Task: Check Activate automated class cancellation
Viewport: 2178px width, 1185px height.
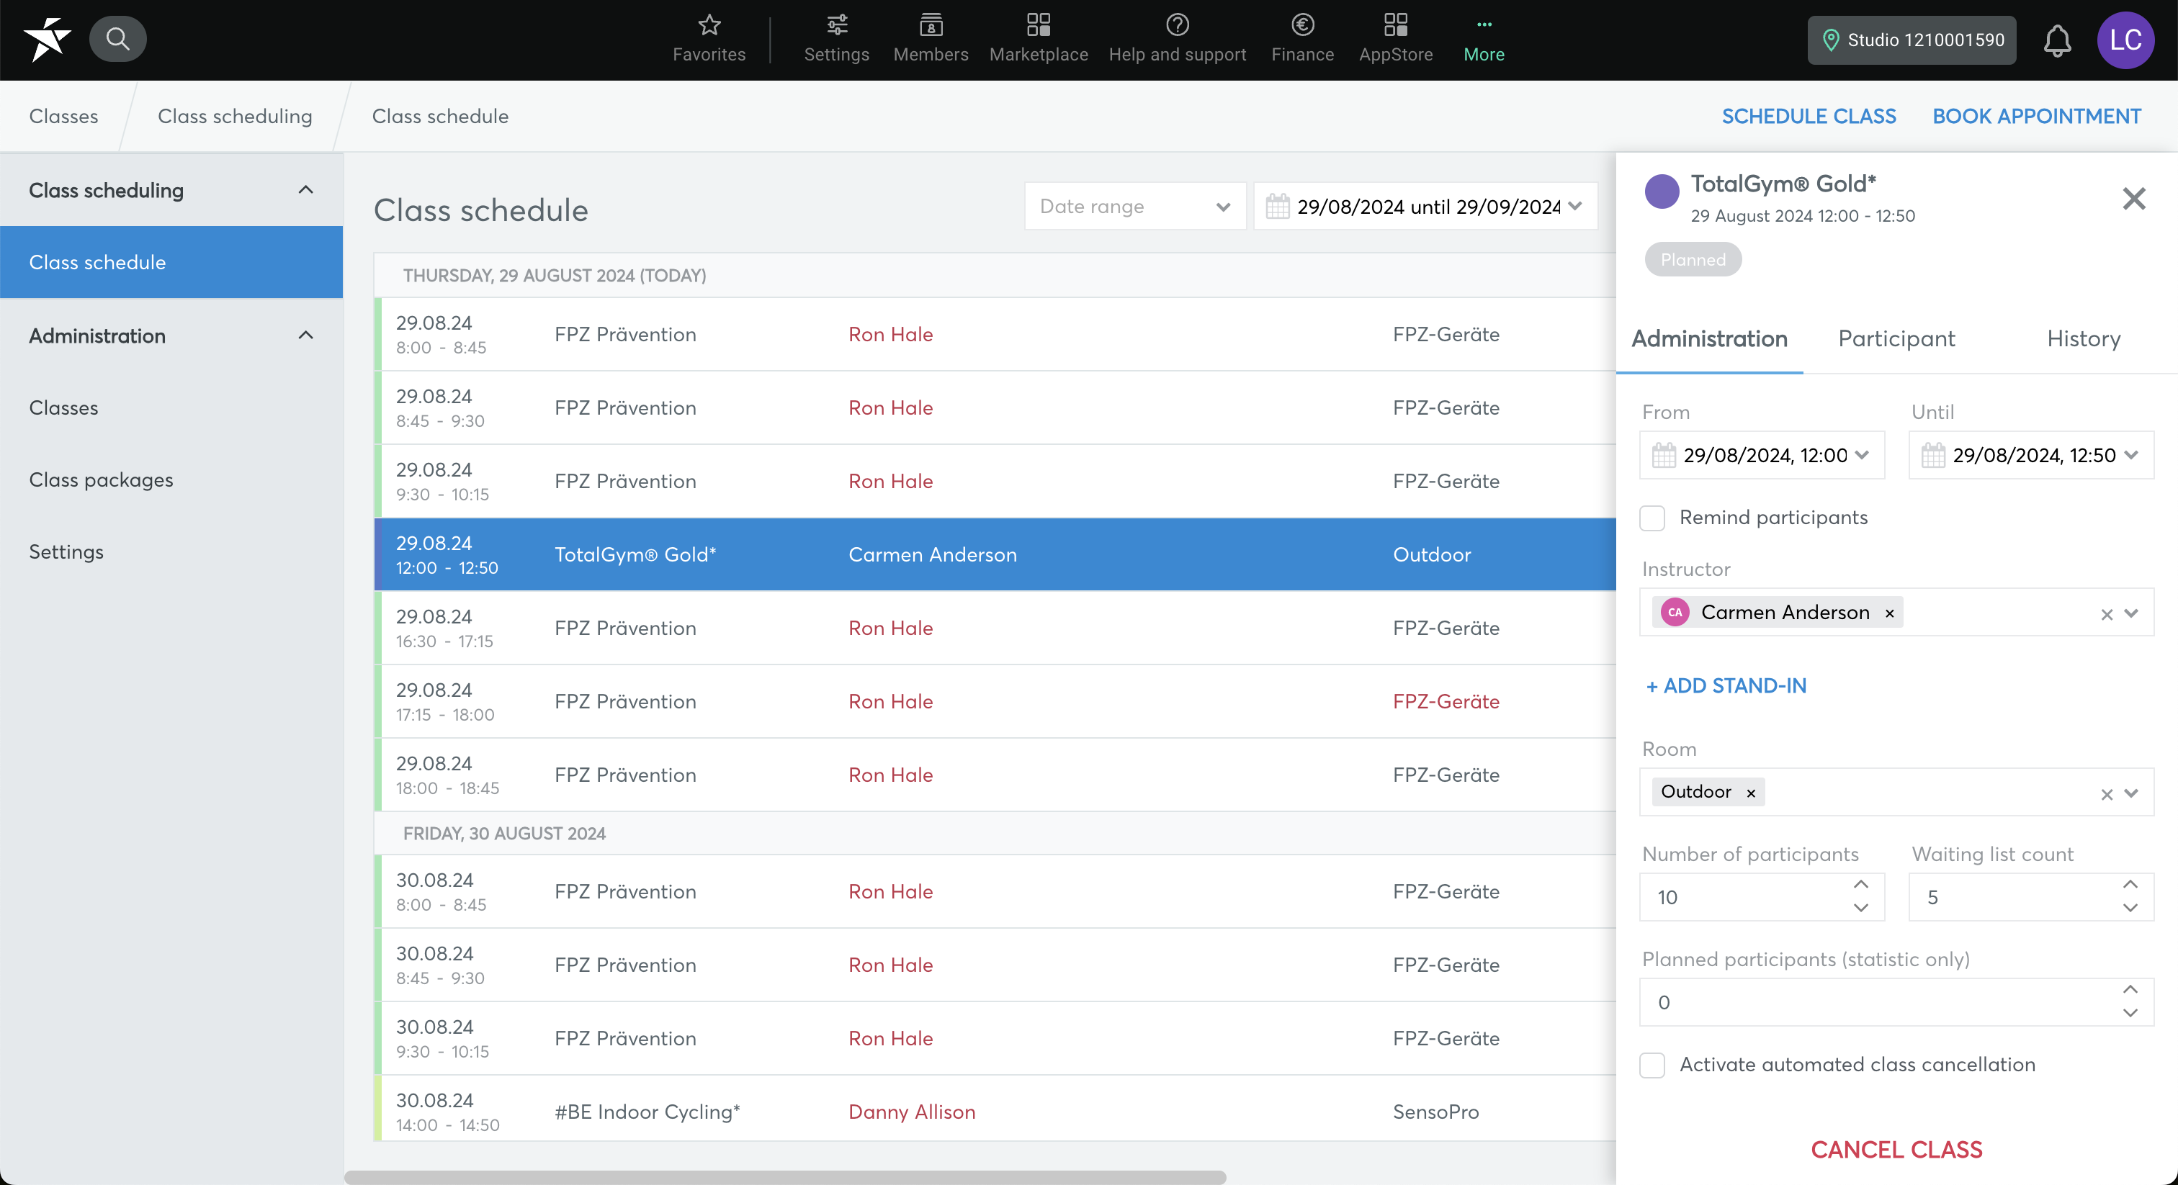Action: [x=1652, y=1065]
